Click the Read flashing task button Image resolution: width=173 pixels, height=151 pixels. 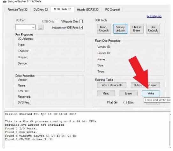tap(106, 93)
